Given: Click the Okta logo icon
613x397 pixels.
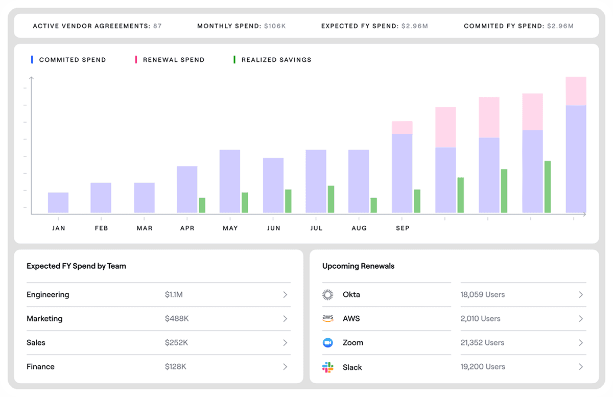Looking at the screenshot, I should [328, 295].
